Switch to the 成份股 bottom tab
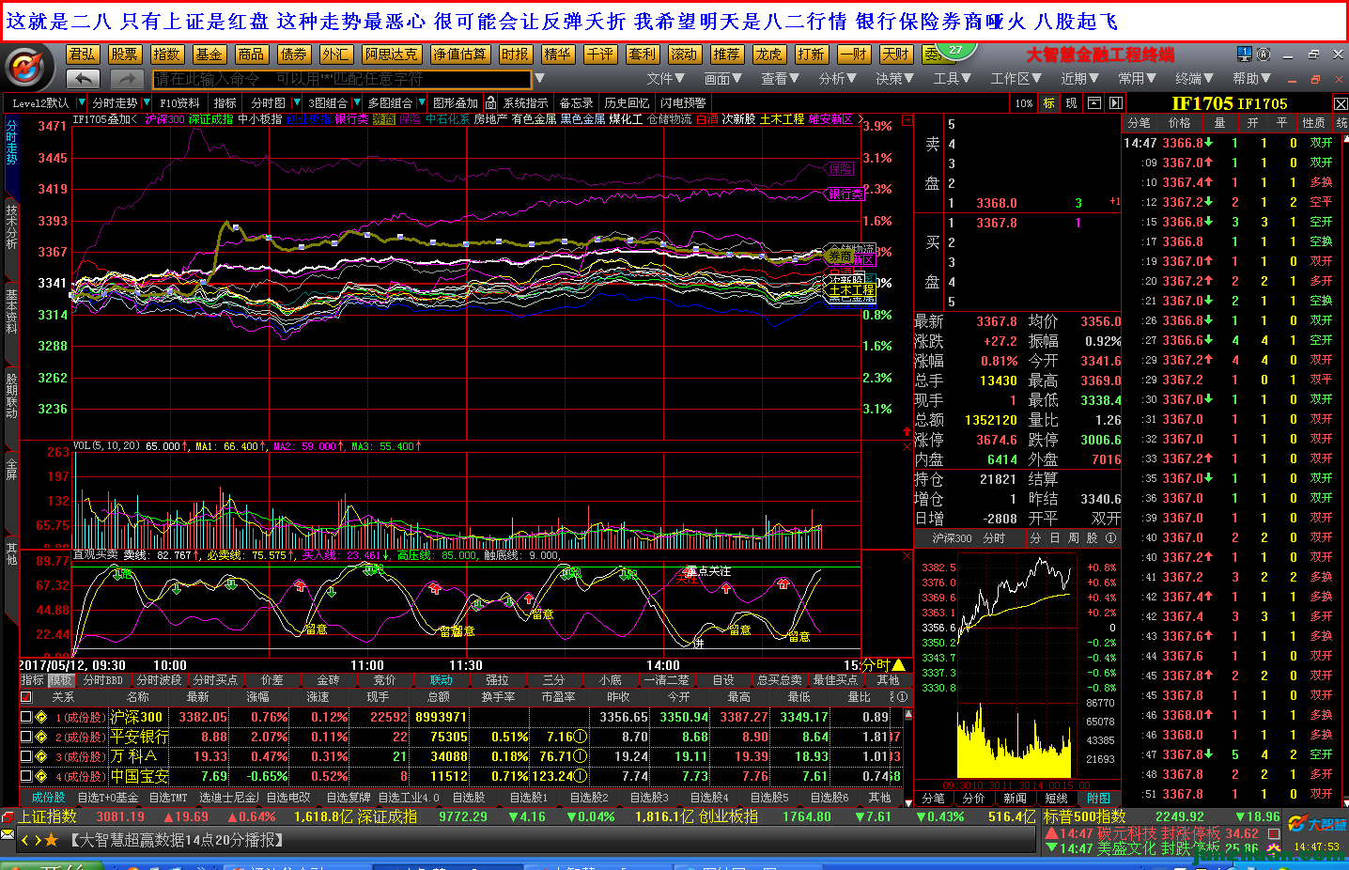Viewport: 1349px width, 870px height. tap(48, 798)
